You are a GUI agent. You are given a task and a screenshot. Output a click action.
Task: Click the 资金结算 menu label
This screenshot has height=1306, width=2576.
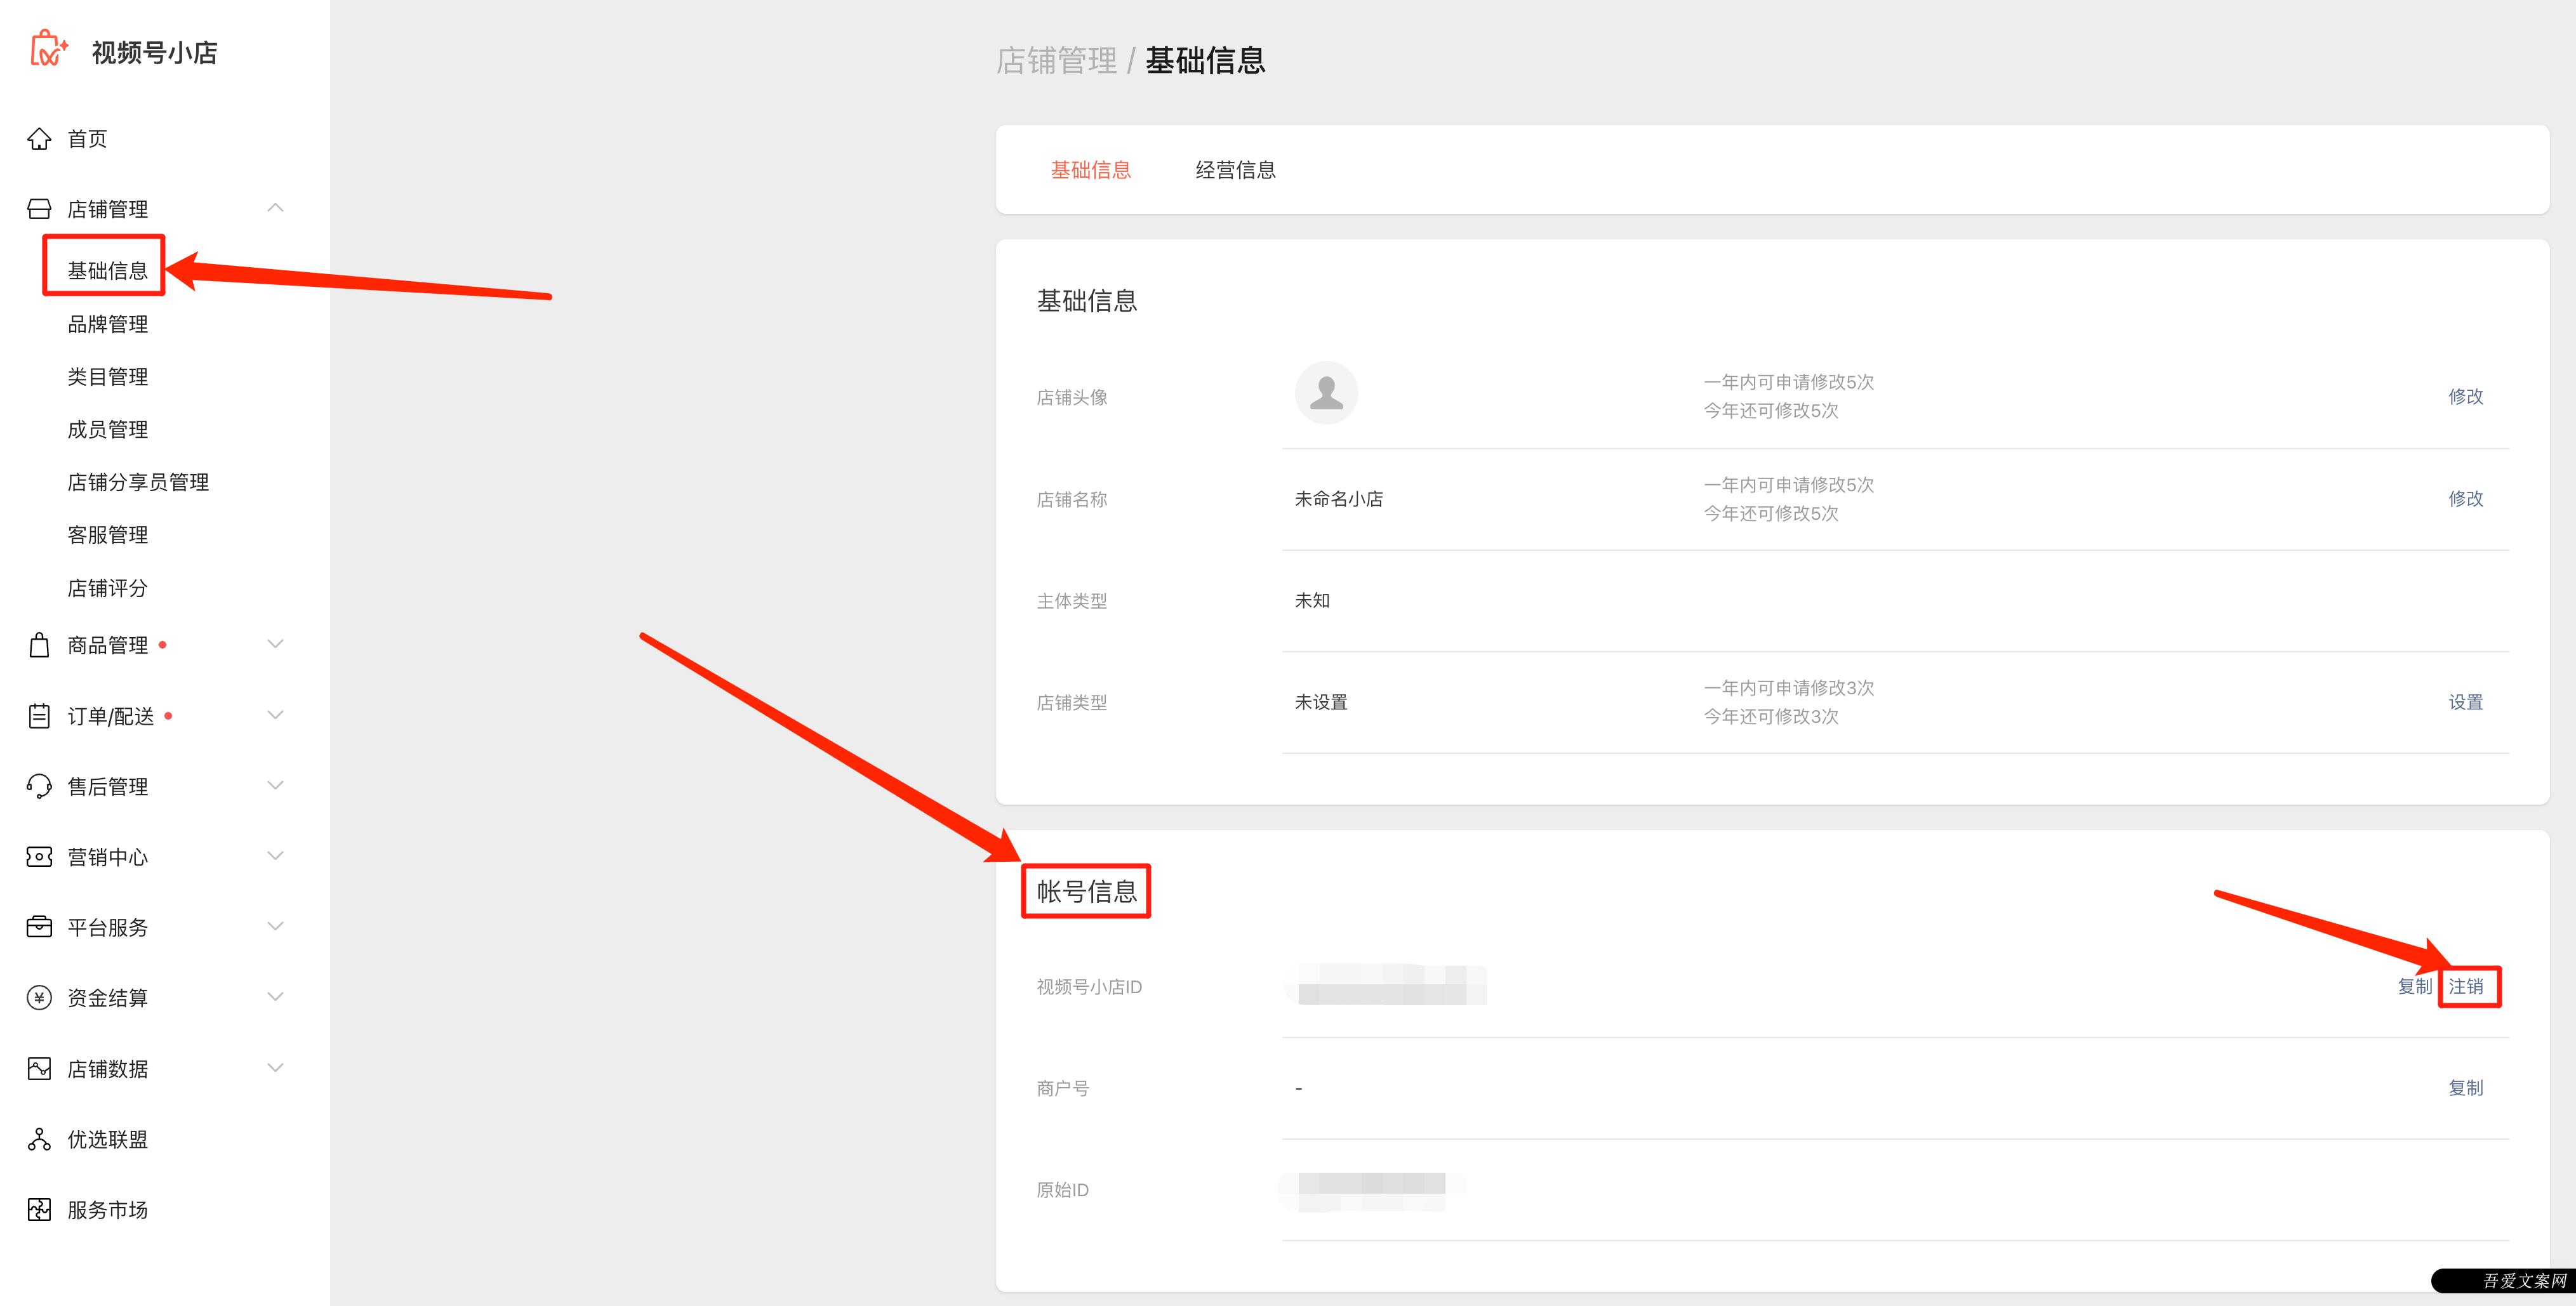pos(107,998)
